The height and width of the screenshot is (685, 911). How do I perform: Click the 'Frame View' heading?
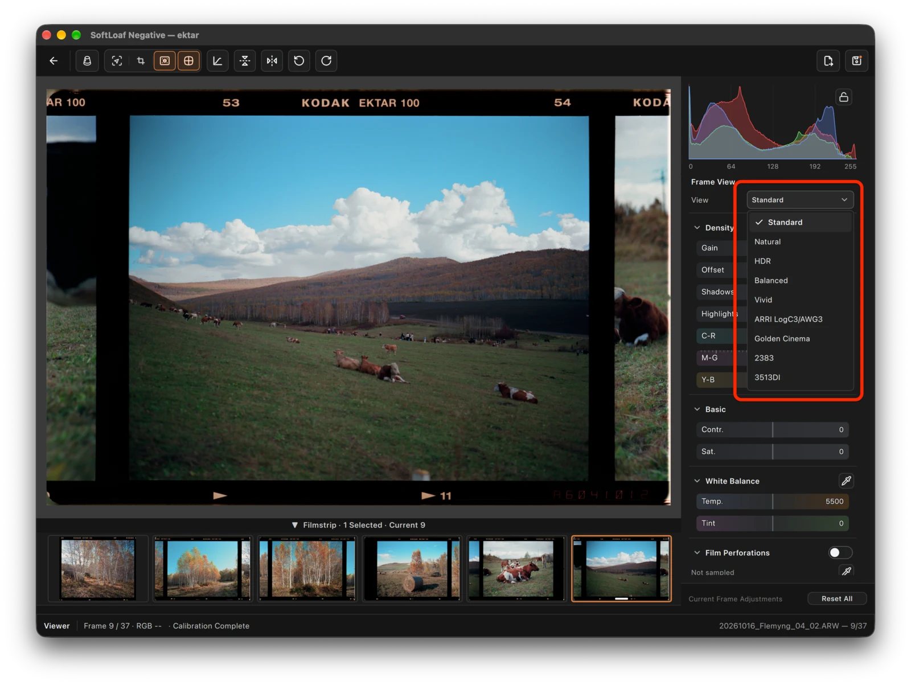click(713, 182)
